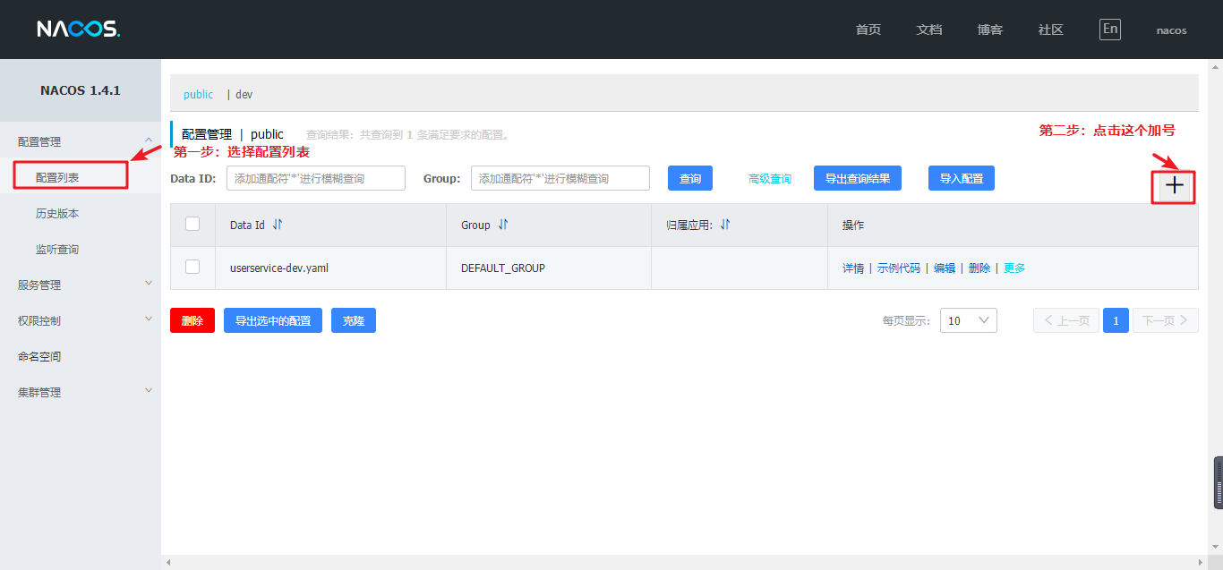
Task: Focus the Group search field
Action: point(560,178)
